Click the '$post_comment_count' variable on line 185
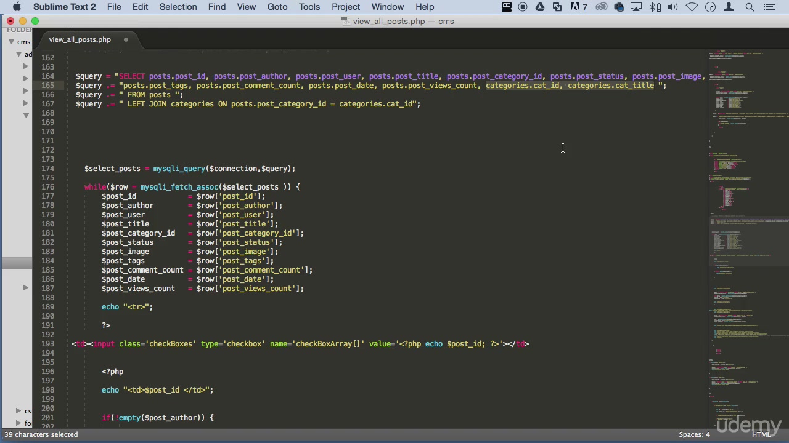The width and height of the screenshot is (789, 443). (143, 270)
